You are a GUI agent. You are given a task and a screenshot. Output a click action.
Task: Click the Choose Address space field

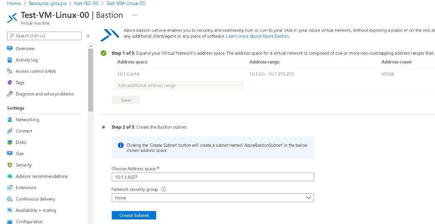click(x=213, y=177)
